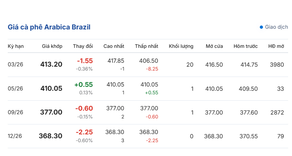Click the Kỳ hạn column header
Viewport: 292px width, 156px height.
(x=16, y=46)
